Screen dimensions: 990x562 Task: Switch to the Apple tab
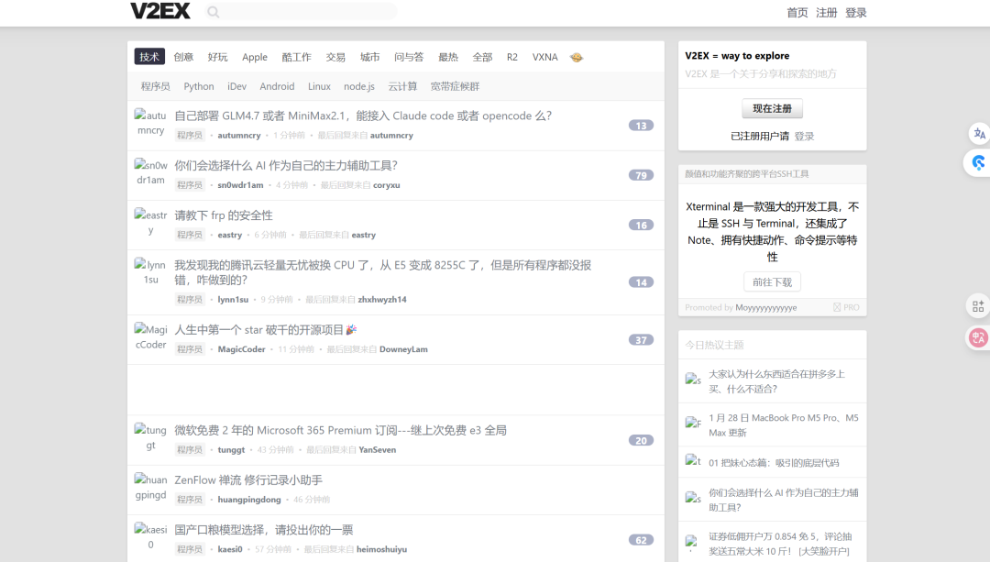tap(255, 57)
